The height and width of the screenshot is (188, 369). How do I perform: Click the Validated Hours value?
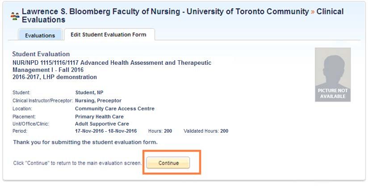pos(224,131)
